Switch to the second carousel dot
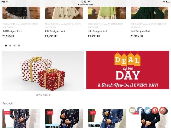 10,45
